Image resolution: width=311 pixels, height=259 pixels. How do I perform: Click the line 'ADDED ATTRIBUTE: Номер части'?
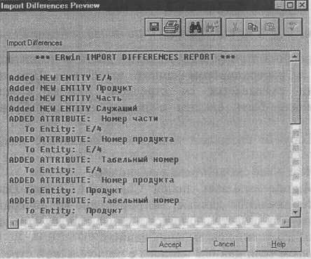click(x=83, y=119)
